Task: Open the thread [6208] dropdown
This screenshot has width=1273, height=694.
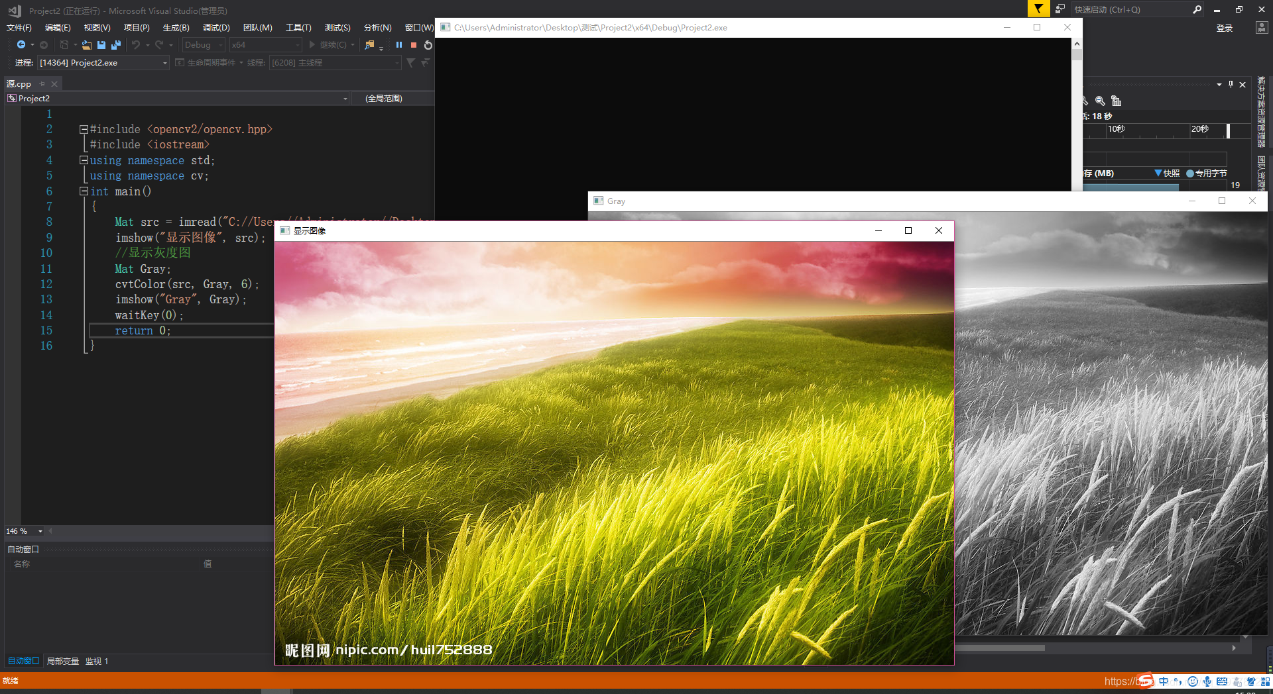Action: (335, 62)
